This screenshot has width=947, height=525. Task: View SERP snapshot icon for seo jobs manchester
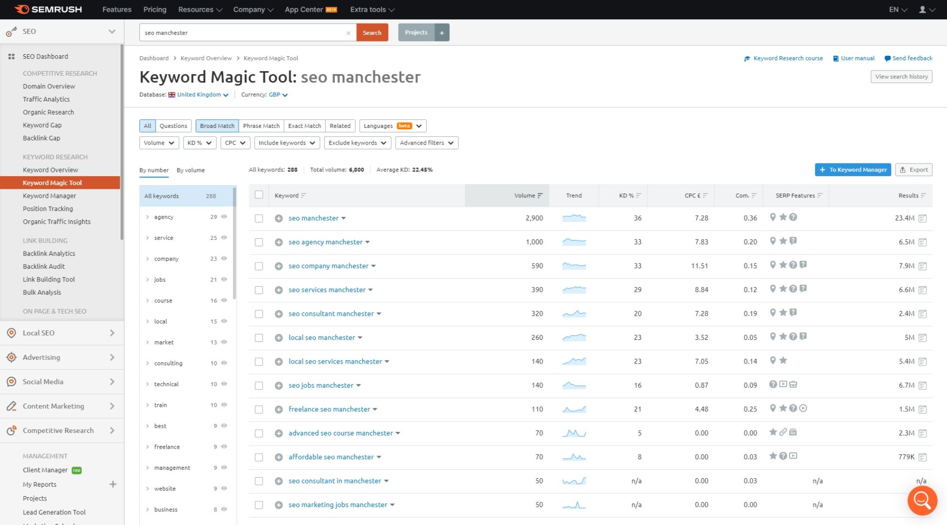pyautogui.click(x=922, y=386)
